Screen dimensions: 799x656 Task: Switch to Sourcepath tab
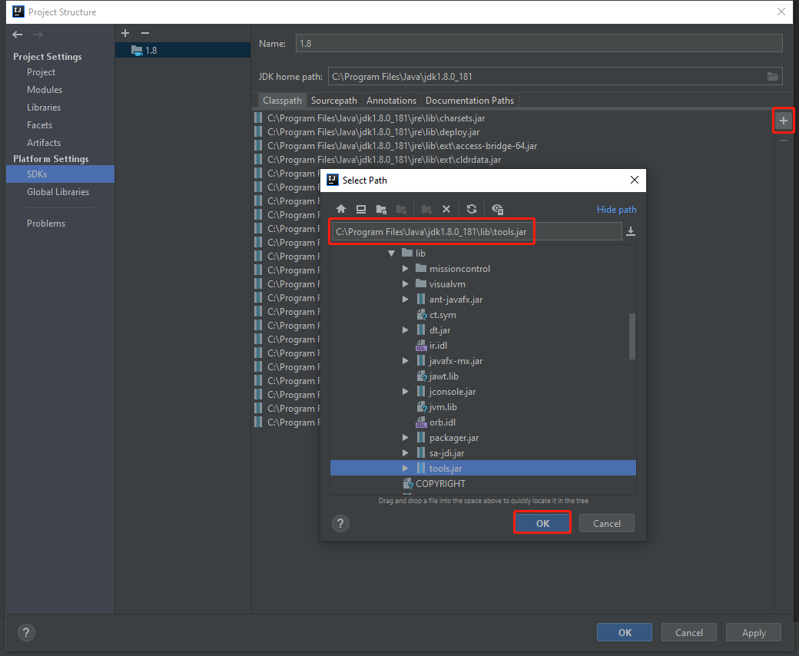click(333, 101)
